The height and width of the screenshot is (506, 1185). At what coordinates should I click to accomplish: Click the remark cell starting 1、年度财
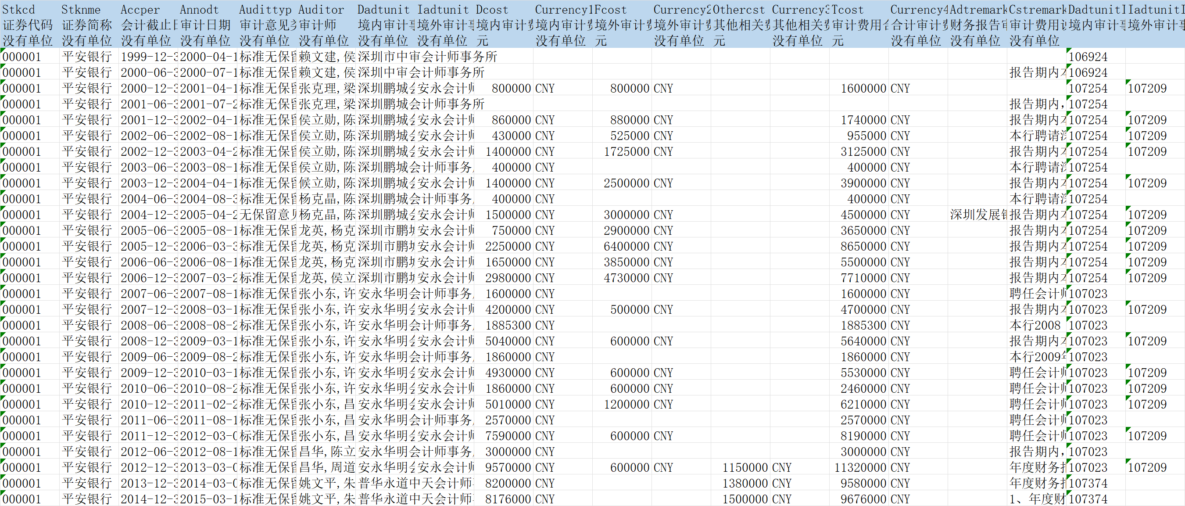pyautogui.click(x=1036, y=499)
